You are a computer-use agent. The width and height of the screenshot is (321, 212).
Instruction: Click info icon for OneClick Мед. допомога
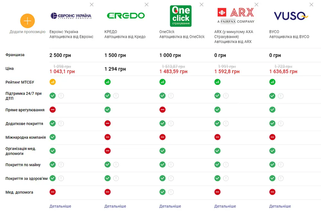point(171,192)
